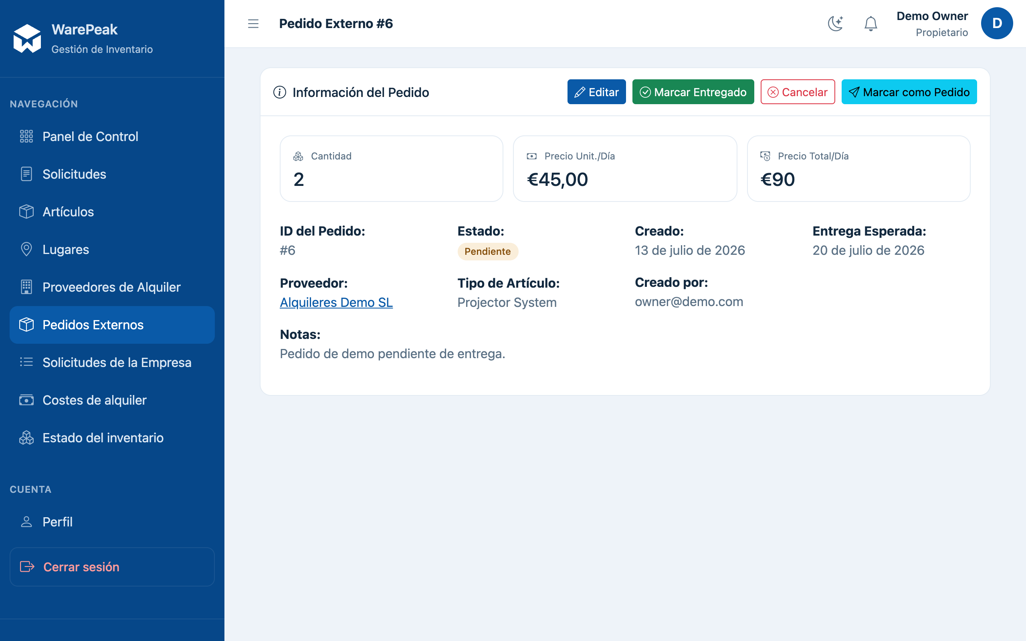The image size is (1026, 641).
Task: Click the Cerrar sesión exit icon
Action: pos(27,567)
